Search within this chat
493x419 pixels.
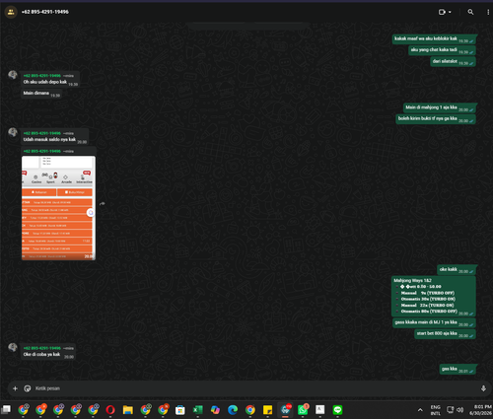pos(470,12)
